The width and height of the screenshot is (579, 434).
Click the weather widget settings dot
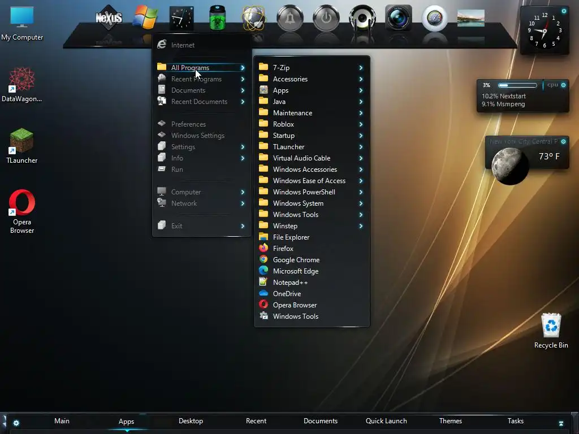coord(564,141)
